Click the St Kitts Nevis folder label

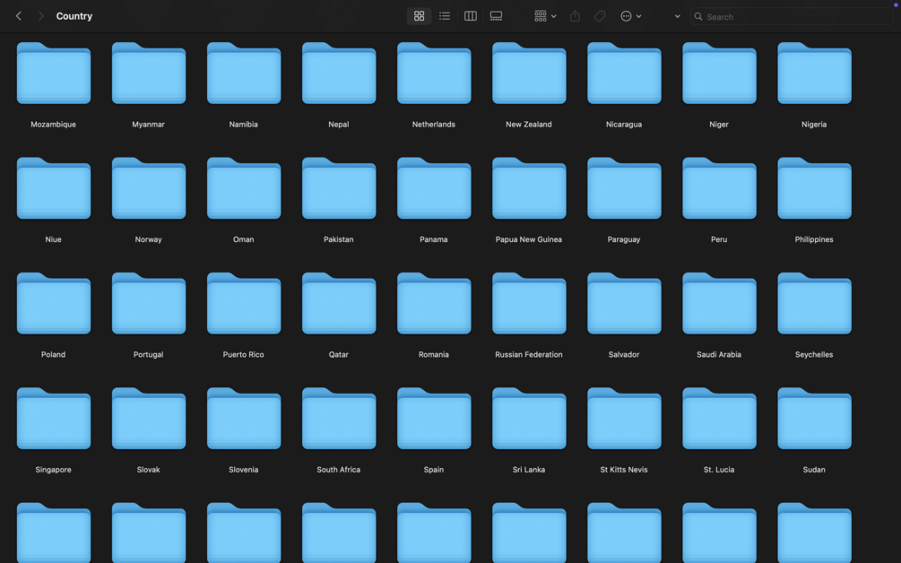(x=624, y=470)
